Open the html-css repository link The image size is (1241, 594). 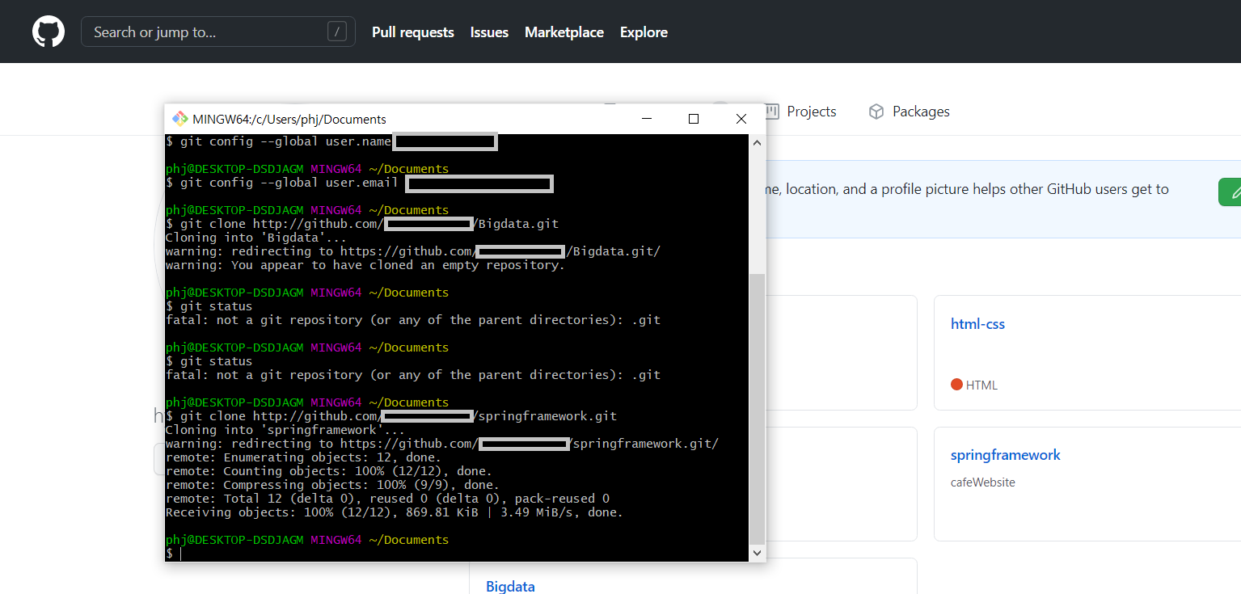[977, 324]
